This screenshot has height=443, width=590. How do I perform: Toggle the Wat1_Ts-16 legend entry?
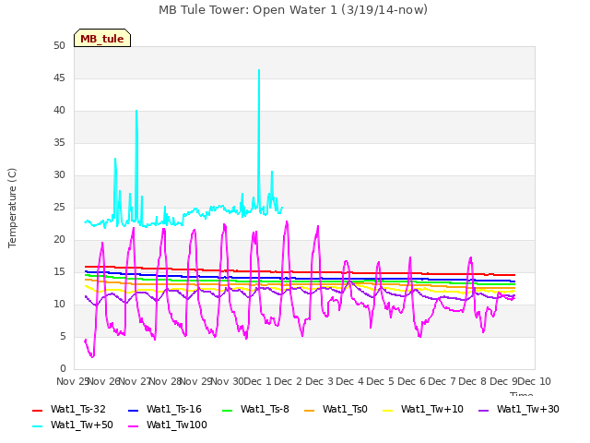(165, 409)
